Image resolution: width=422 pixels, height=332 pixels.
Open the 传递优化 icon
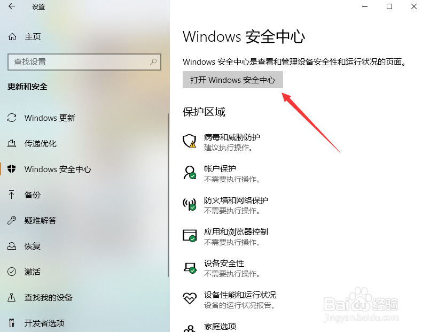[12, 143]
